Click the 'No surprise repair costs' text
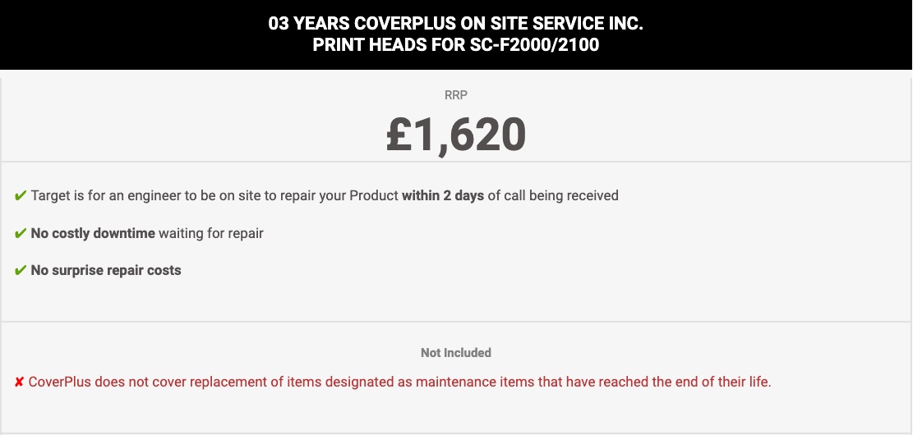This screenshot has width=913, height=435. 106,270
